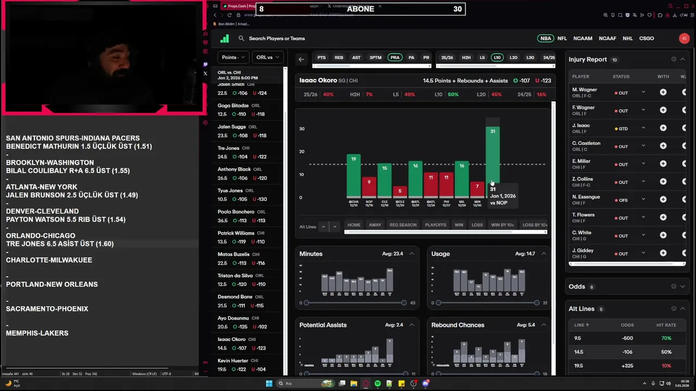Screen dimensions: 696x391
Task: Select Paolo Banchero from the props list
Action: (248, 216)
